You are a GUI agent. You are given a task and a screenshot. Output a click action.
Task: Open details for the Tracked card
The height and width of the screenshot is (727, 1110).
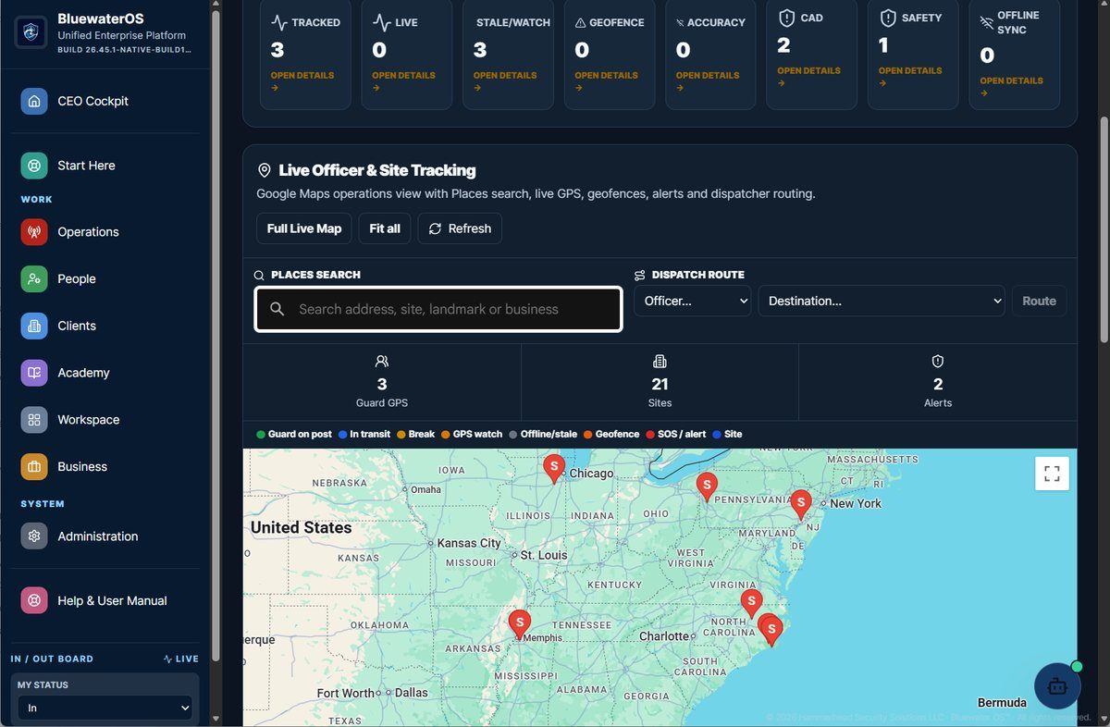(x=302, y=81)
